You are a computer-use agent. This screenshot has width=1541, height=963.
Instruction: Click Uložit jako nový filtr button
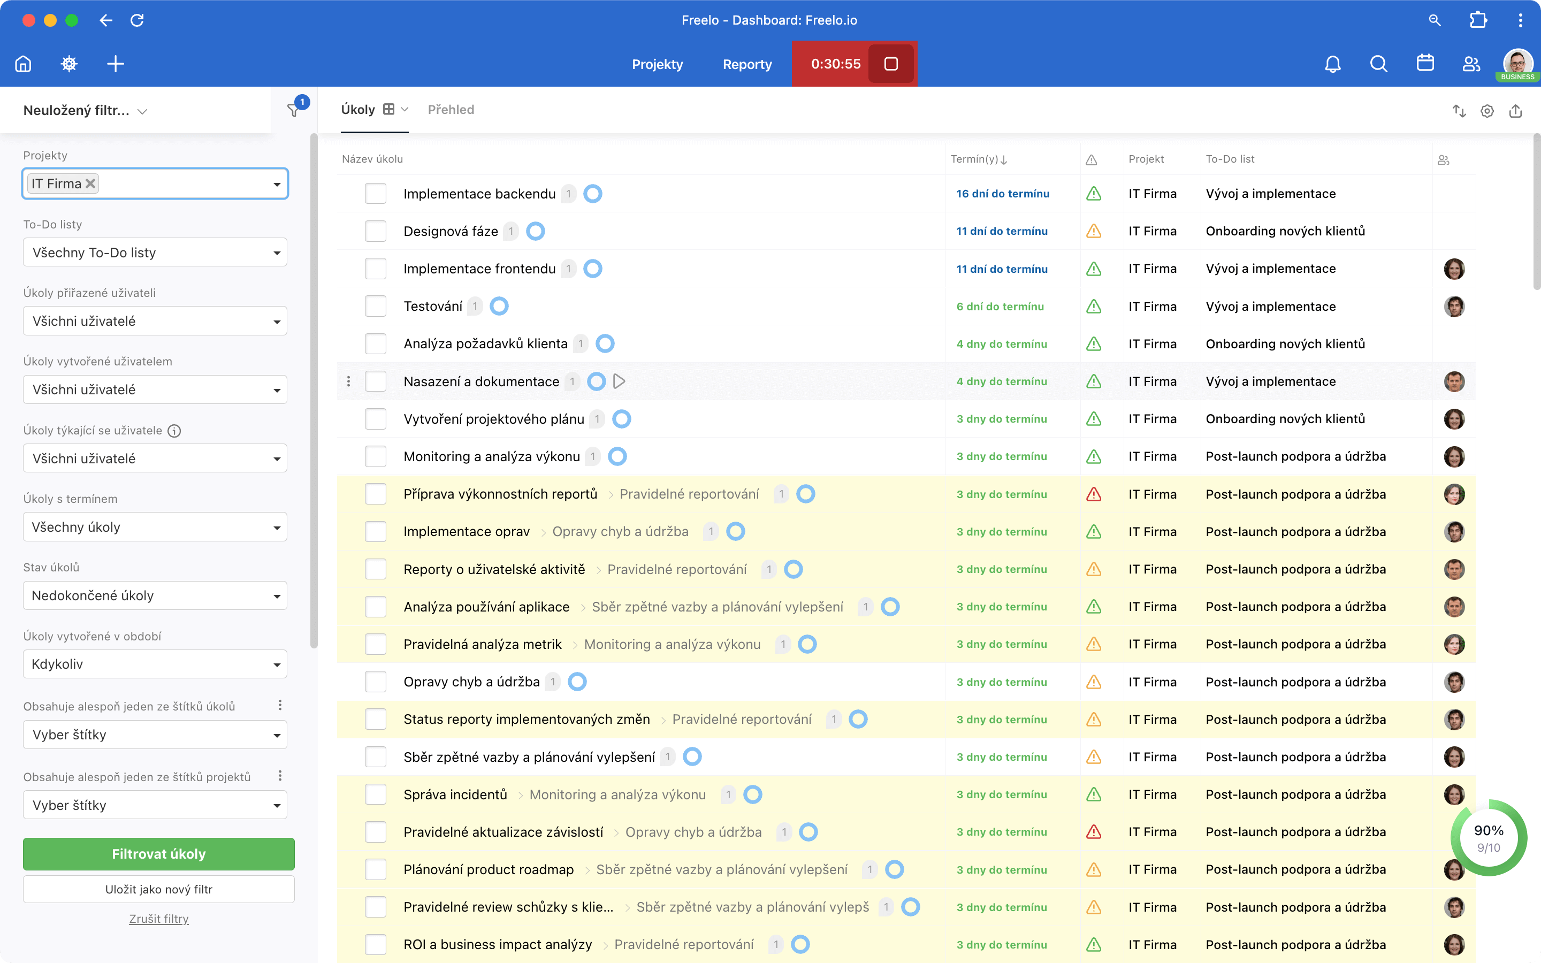tap(158, 890)
